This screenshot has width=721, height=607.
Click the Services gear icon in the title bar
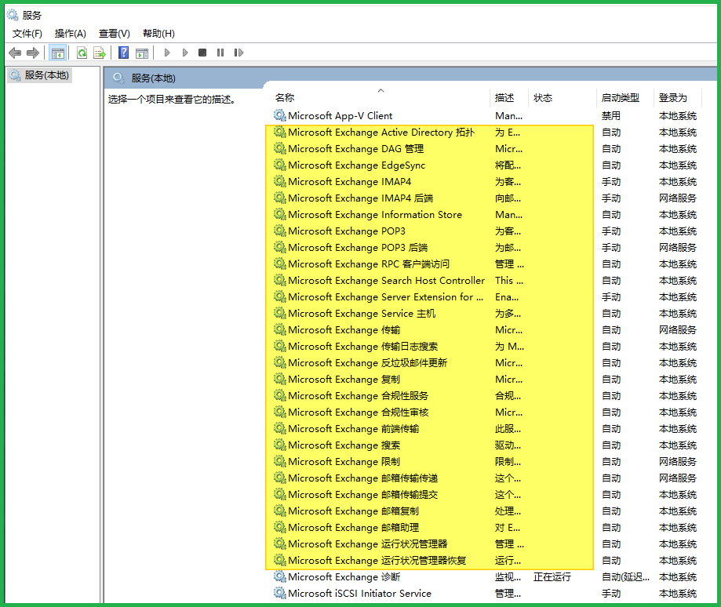click(13, 15)
